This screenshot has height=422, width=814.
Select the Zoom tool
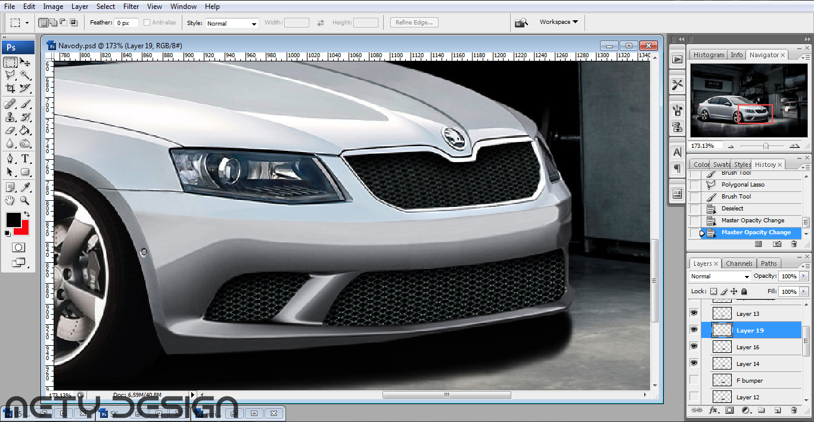pos(25,201)
